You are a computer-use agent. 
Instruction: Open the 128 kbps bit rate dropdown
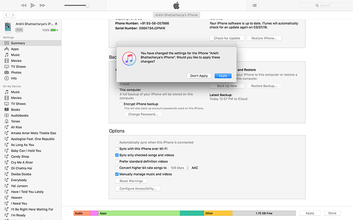[179, 168]
